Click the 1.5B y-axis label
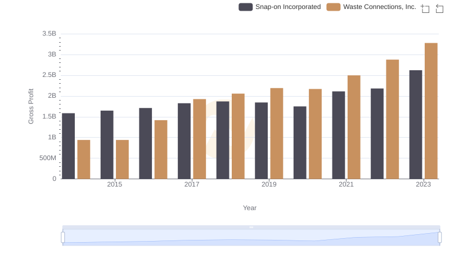Viewport: 450px width, 259px height. coord(49,117)
